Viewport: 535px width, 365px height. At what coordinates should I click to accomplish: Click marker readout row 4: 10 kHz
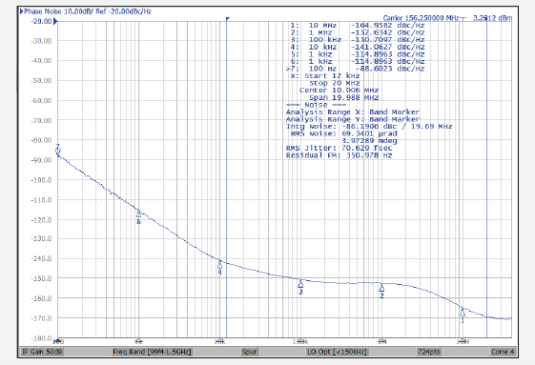358,47
